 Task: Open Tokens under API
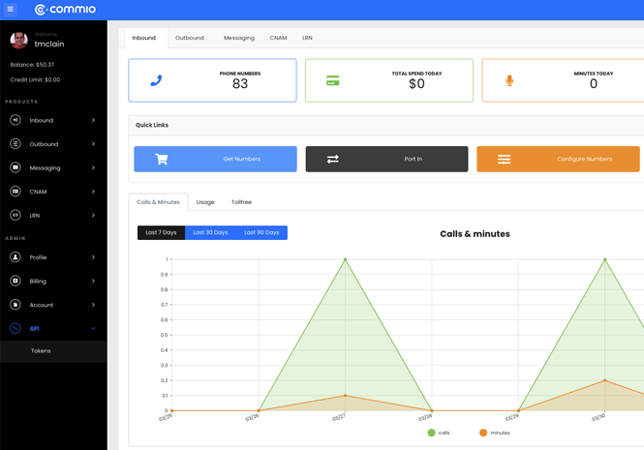click(41, 350)
